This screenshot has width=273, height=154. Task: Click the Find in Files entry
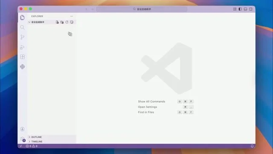(146, 112)
